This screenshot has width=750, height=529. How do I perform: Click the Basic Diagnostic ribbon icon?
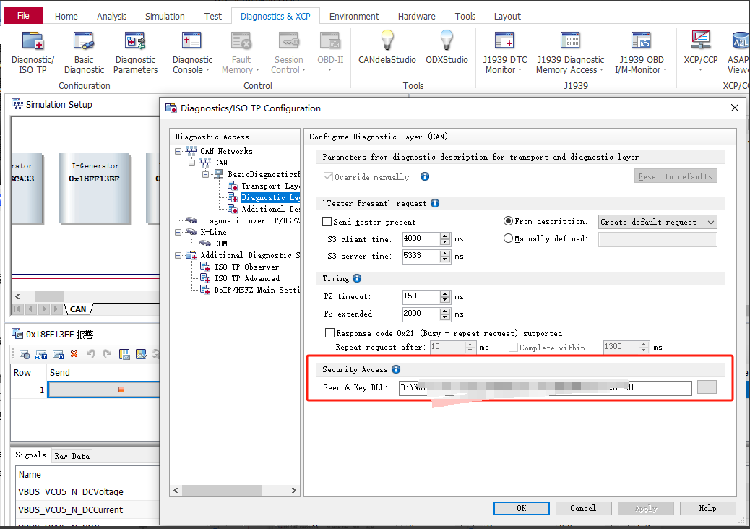84,41
